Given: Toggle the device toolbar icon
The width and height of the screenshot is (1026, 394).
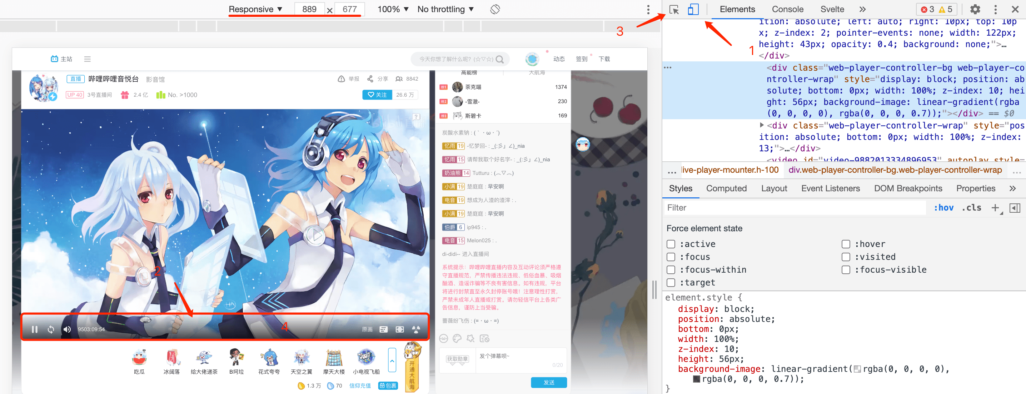Looking at the screenshot, I should [693, 9].
